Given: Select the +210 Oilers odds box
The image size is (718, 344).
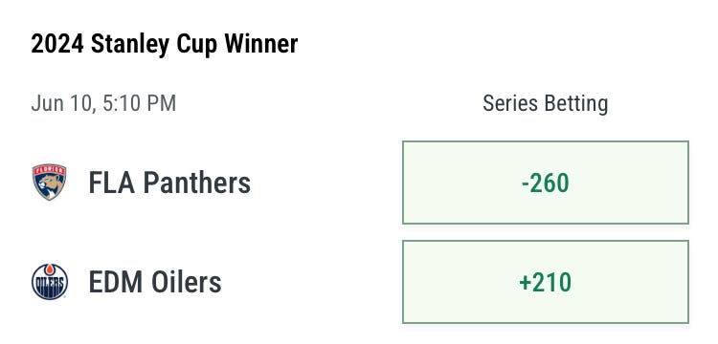Looking at the screenshot, I should [x=546, y=282].
